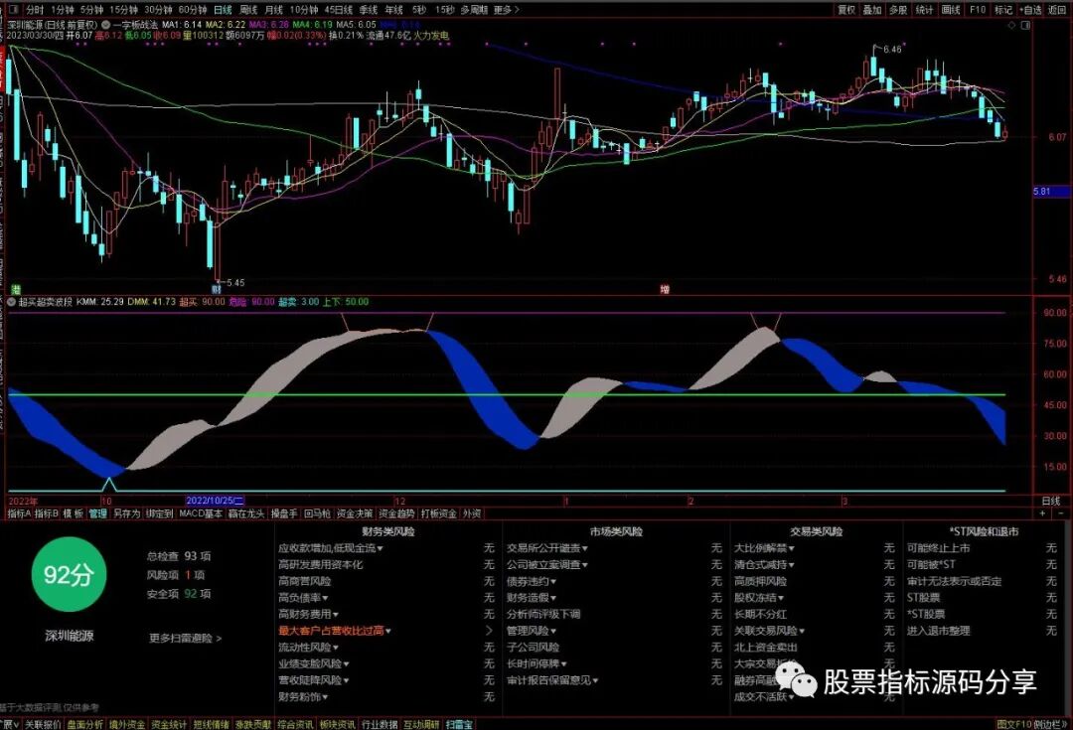Open the indicator settings circle icon beside 一字板战法
The width and height of the screenshot is (1073, 730).
coord(106,25)
